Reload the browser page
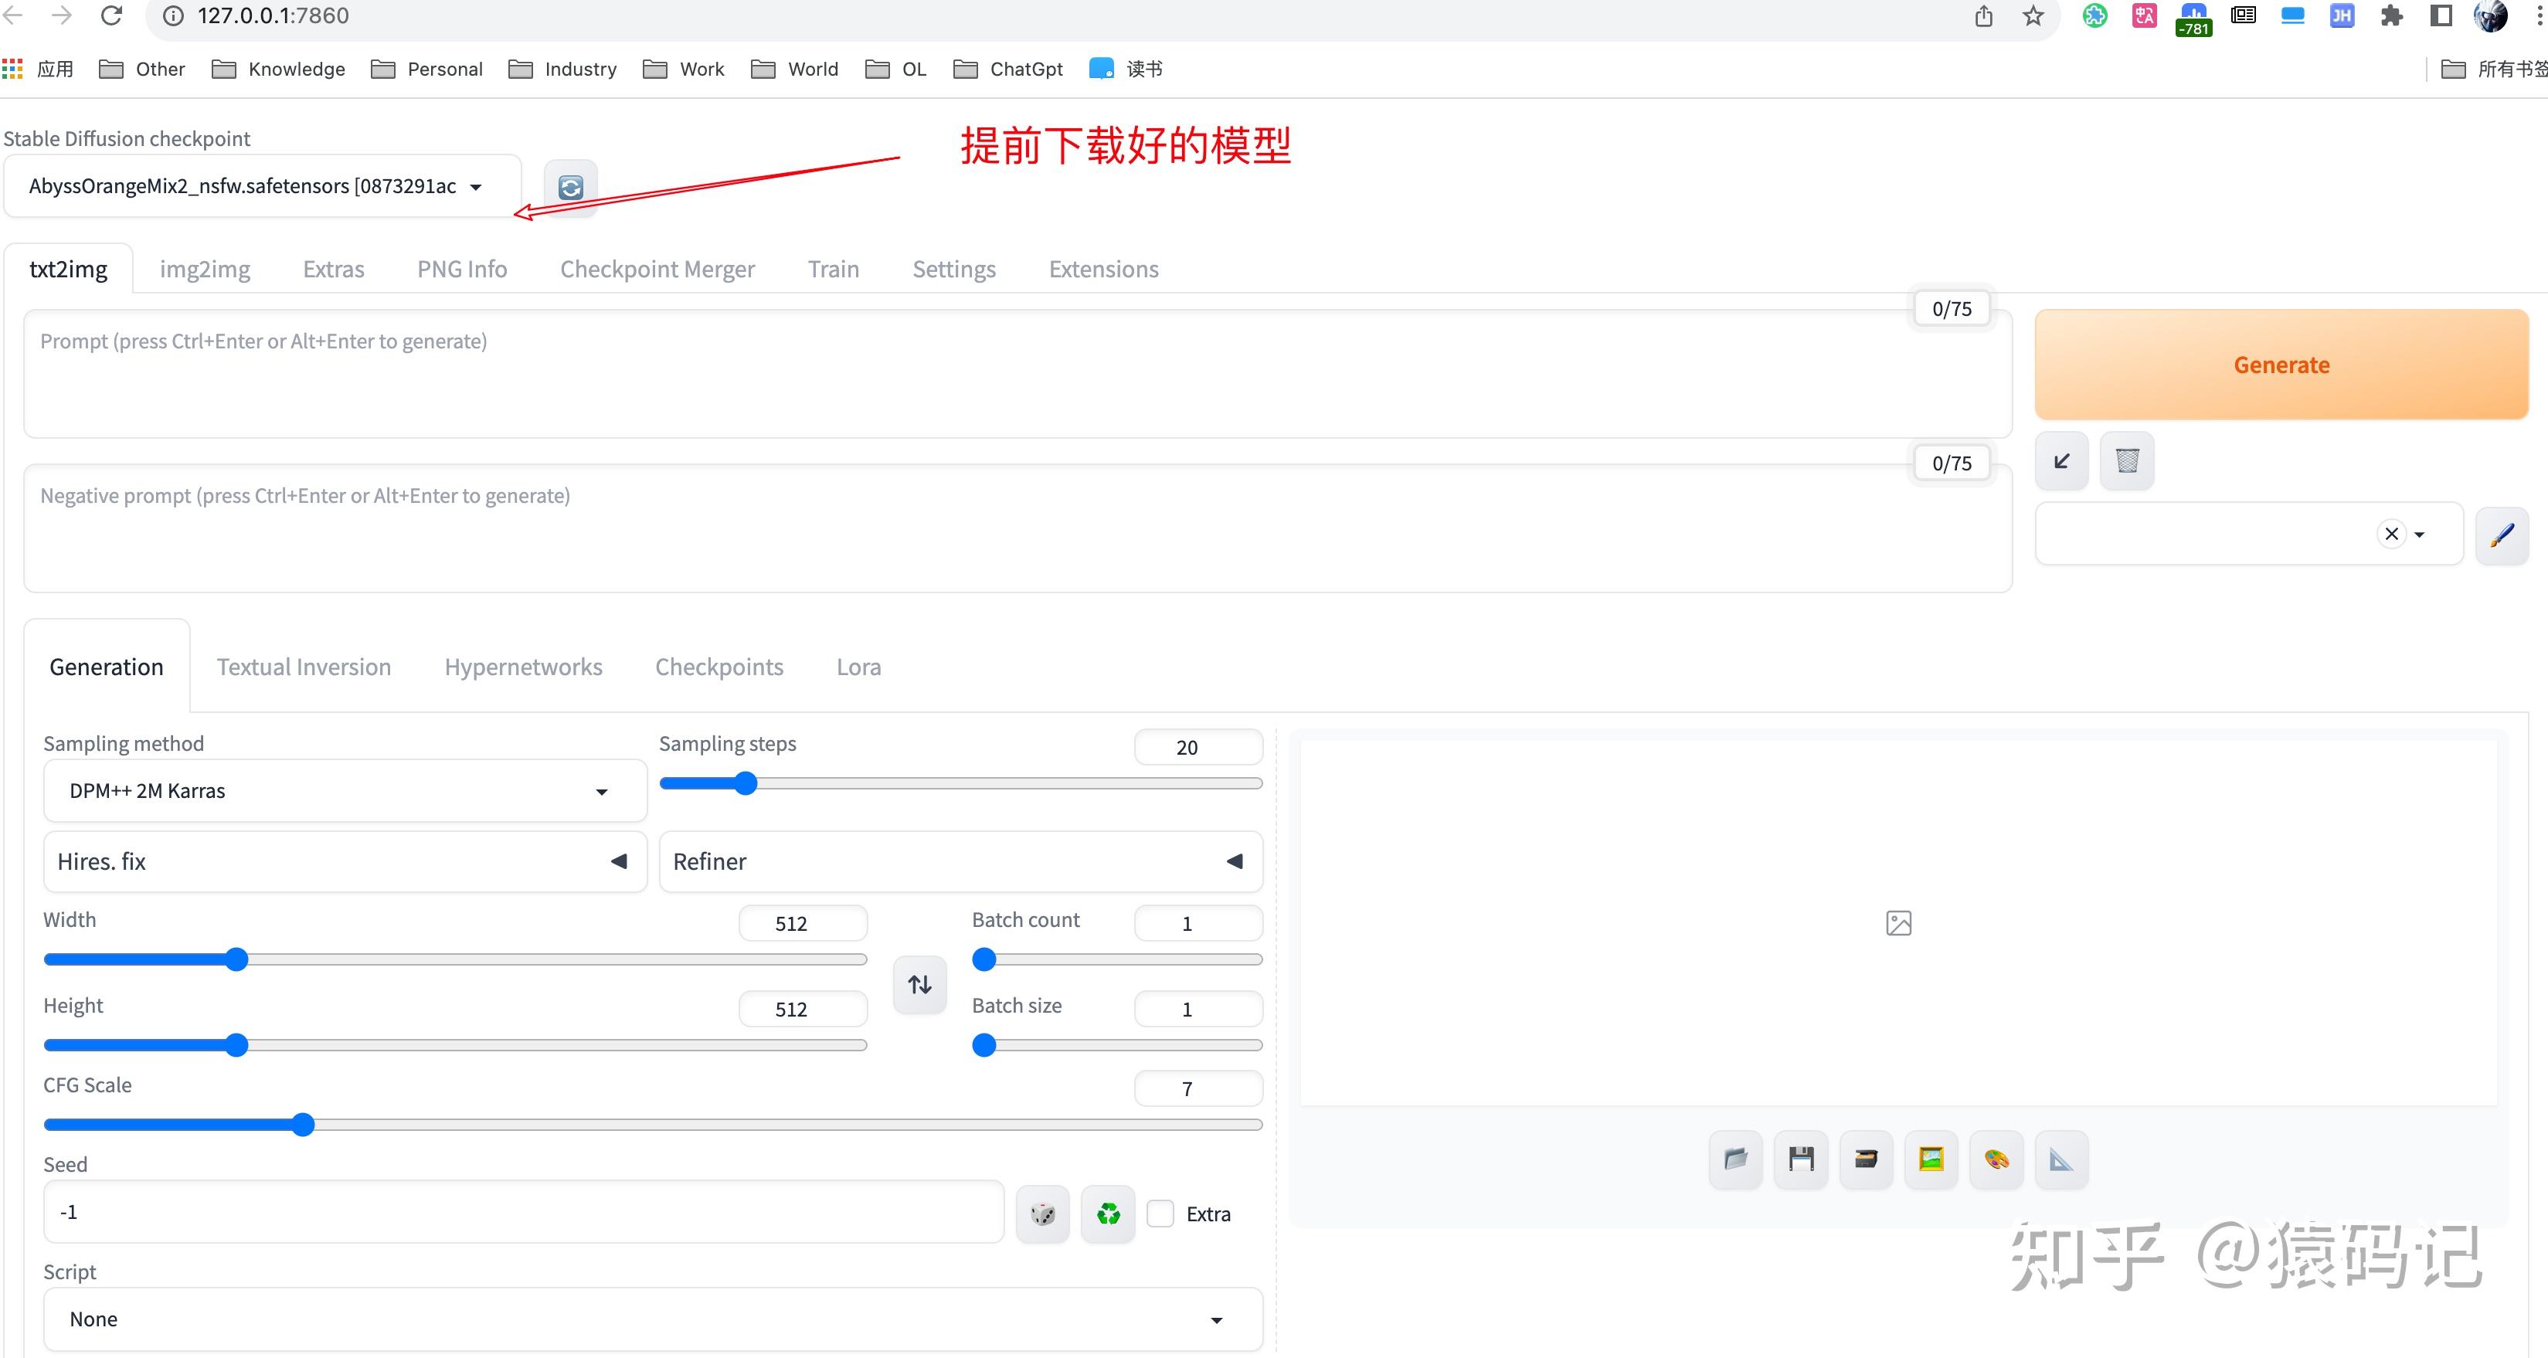The height and width of the screenshot is (1358, 2548). (112, 15)
